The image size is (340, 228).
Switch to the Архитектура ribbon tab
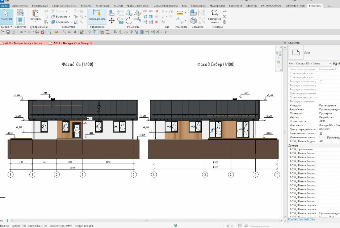[20, 6]
